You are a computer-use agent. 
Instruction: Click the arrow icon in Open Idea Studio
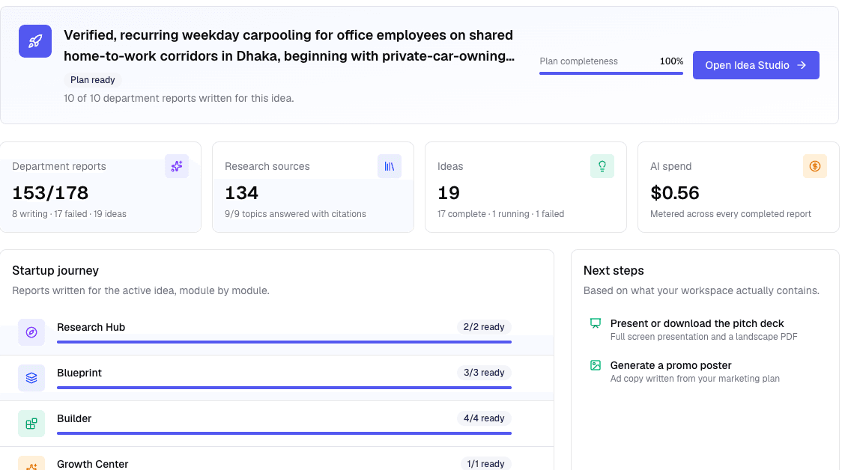[x=802, y=65]
